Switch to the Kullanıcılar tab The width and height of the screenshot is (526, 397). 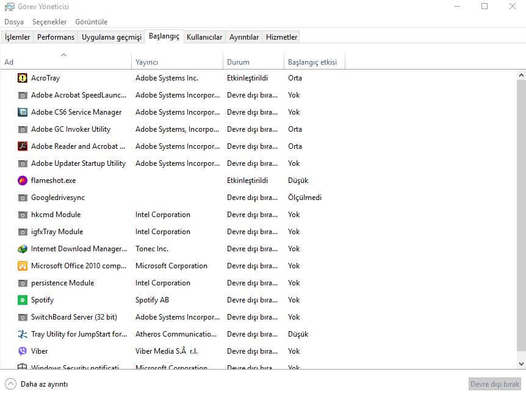204,37
